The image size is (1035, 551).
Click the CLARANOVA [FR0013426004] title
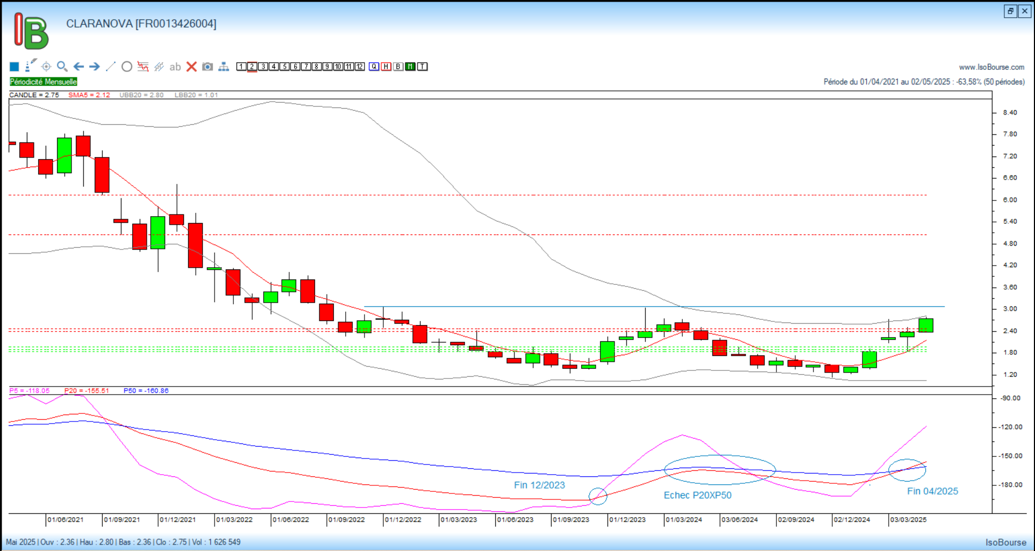pos(141,24)
